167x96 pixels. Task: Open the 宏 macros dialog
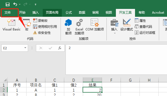pos(27,25)
